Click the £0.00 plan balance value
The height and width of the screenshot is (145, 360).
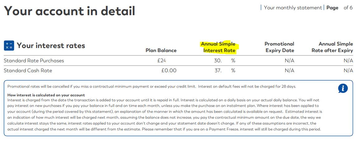(x=169, y=71)
